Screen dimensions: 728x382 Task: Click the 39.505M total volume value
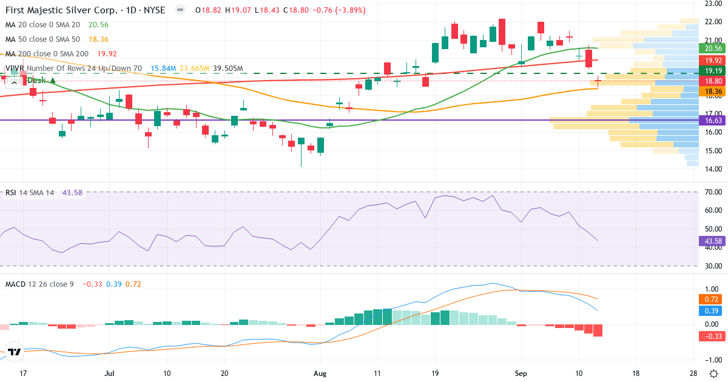coord(227,68)
